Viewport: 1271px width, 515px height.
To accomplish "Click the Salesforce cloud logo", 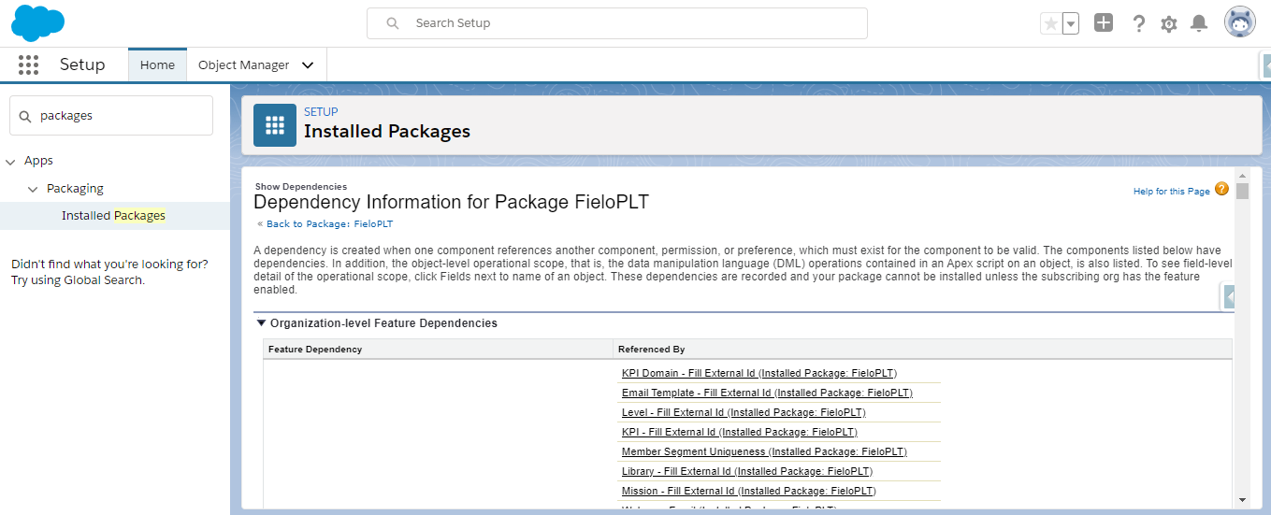I will click(38, 22).
